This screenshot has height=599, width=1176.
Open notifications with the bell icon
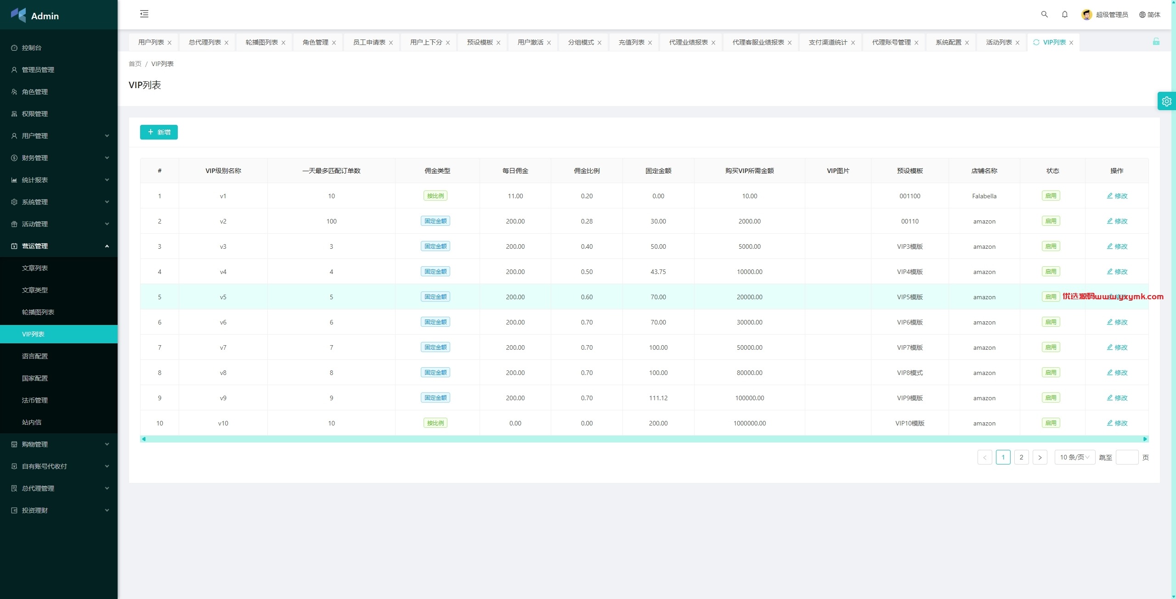click(x=1064, y=14)
